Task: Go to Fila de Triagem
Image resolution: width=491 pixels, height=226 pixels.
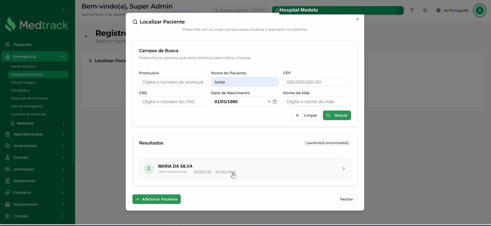Action: pyautogui.click(x=23, y=83)
